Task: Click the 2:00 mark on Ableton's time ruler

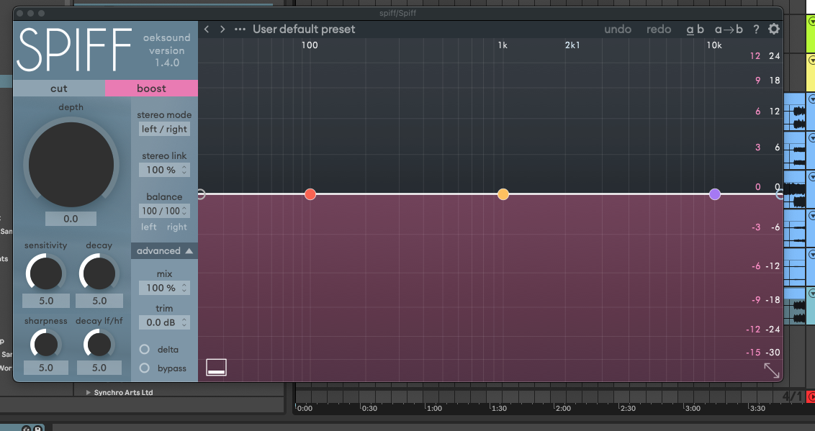Action: point(563,408)
